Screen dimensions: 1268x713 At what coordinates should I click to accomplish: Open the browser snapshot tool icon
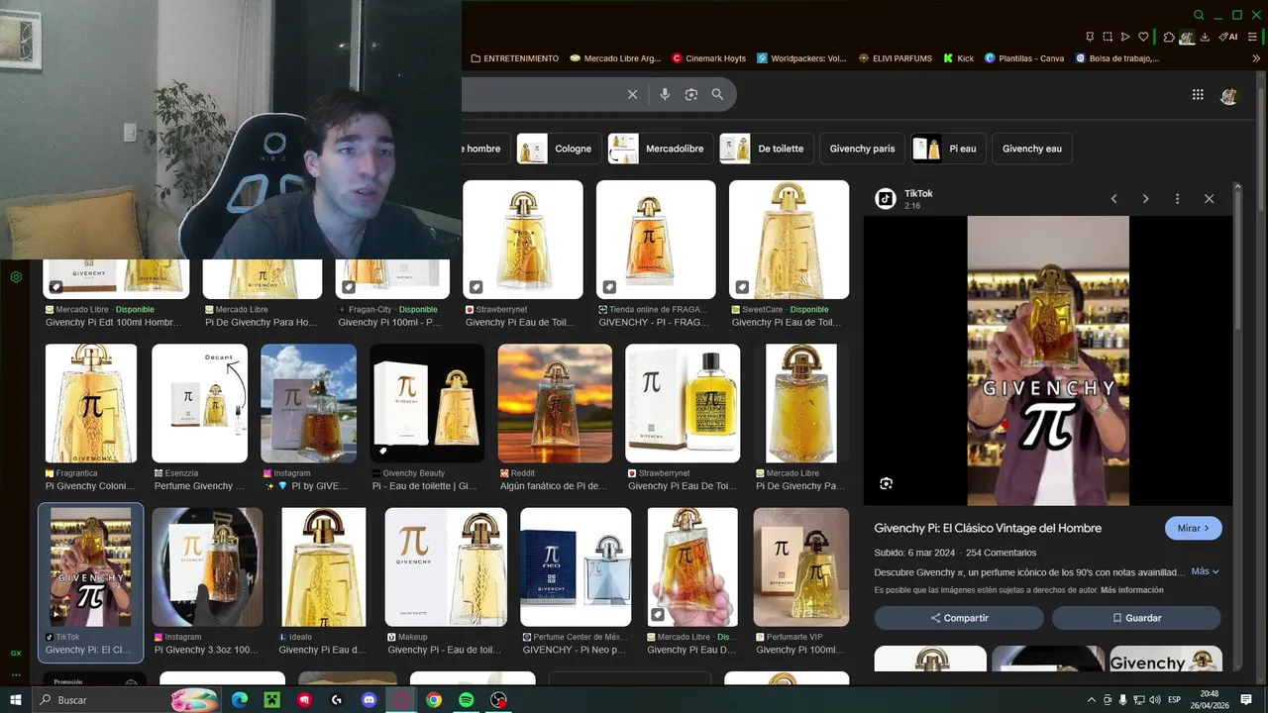1108,37
